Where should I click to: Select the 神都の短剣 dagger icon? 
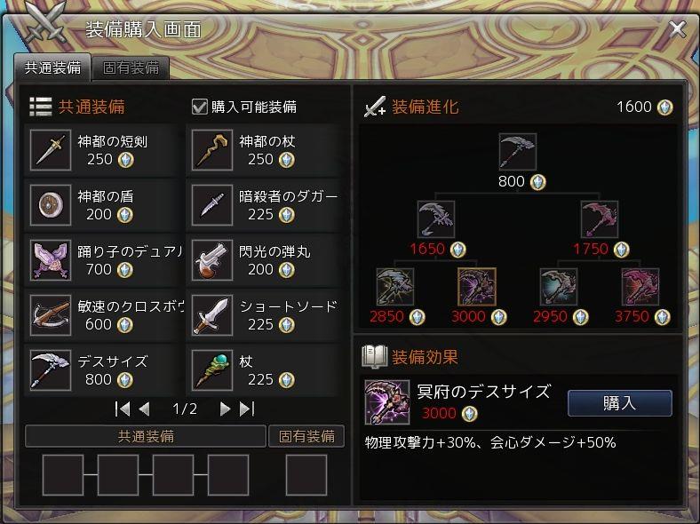tap(51, 150)
